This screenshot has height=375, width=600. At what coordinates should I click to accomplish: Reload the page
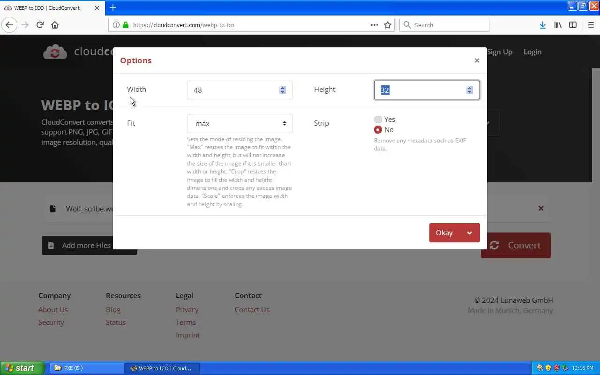40,25
